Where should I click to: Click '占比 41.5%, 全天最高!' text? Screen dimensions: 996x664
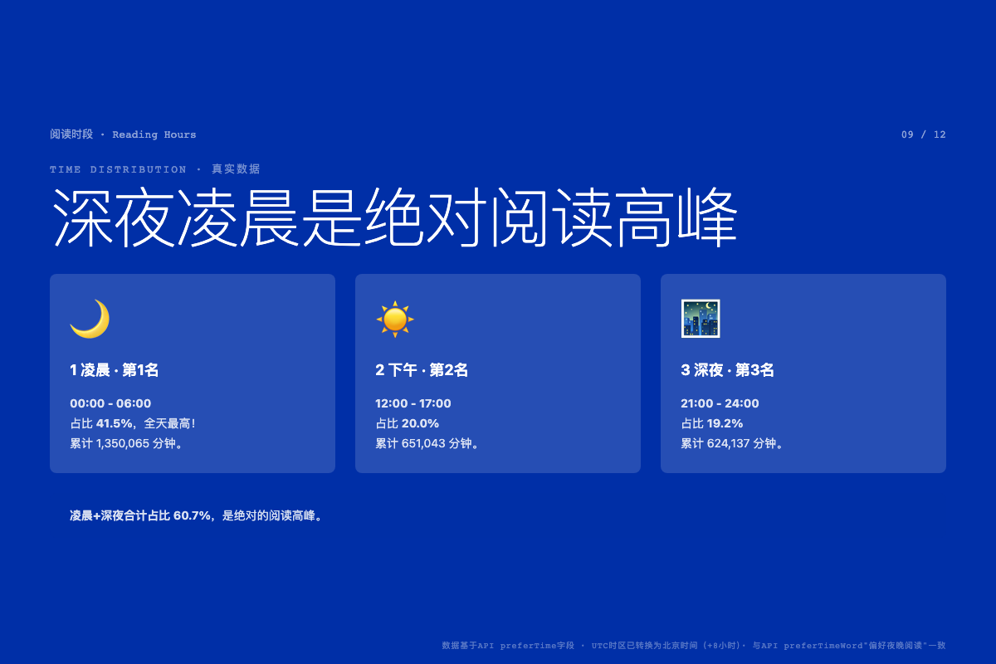[x=133, y=423]
